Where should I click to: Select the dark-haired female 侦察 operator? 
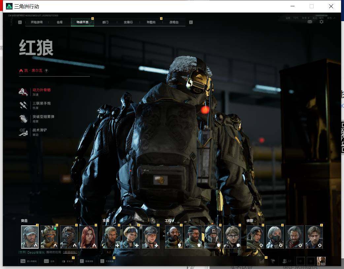[x=256, y=237]
